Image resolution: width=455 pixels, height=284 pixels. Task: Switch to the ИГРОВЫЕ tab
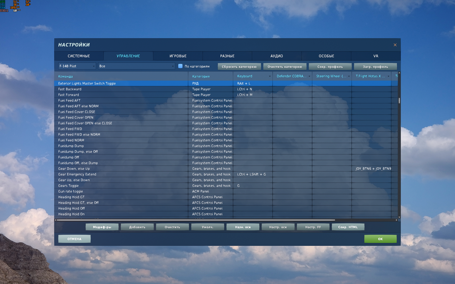(177, 56)
